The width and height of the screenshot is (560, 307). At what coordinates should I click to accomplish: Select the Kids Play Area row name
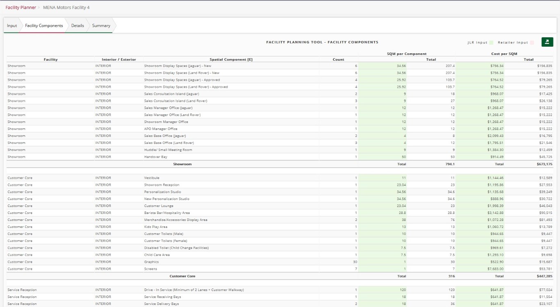pyautogui.click(x=156, y=227)
